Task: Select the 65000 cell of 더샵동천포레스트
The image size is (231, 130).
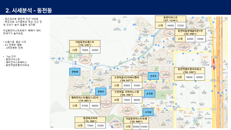Action: click(95, 50)
